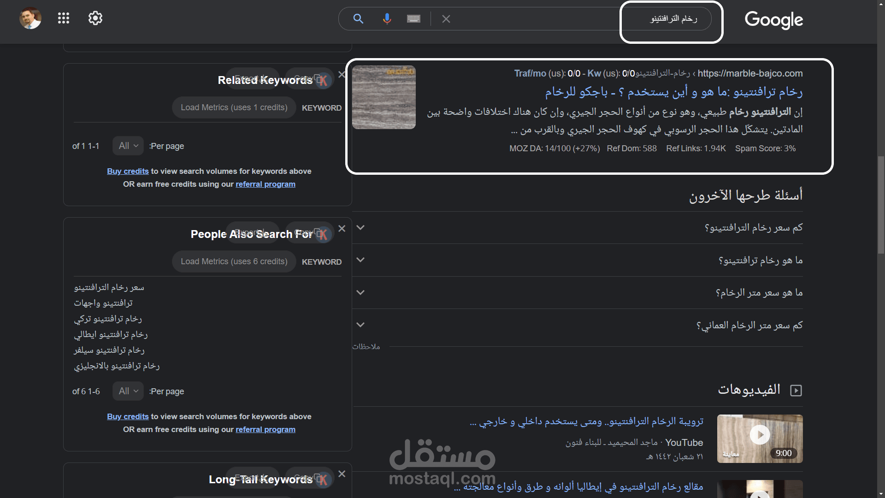
Task: Open the Google apps grid
Action: [x=64, y=18]
